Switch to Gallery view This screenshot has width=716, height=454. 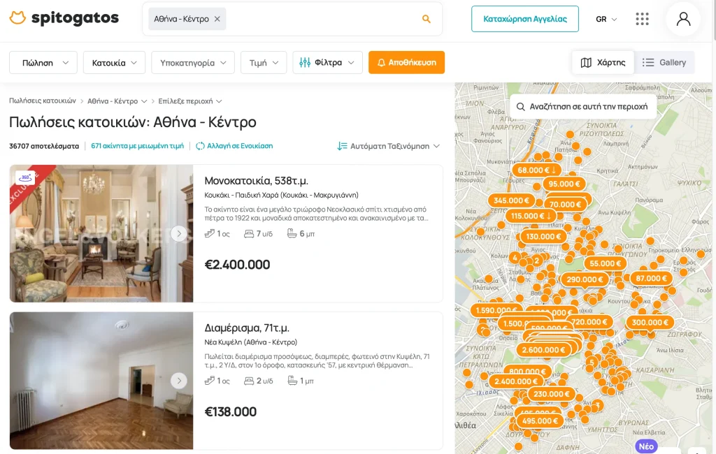[x=664, y=62]
